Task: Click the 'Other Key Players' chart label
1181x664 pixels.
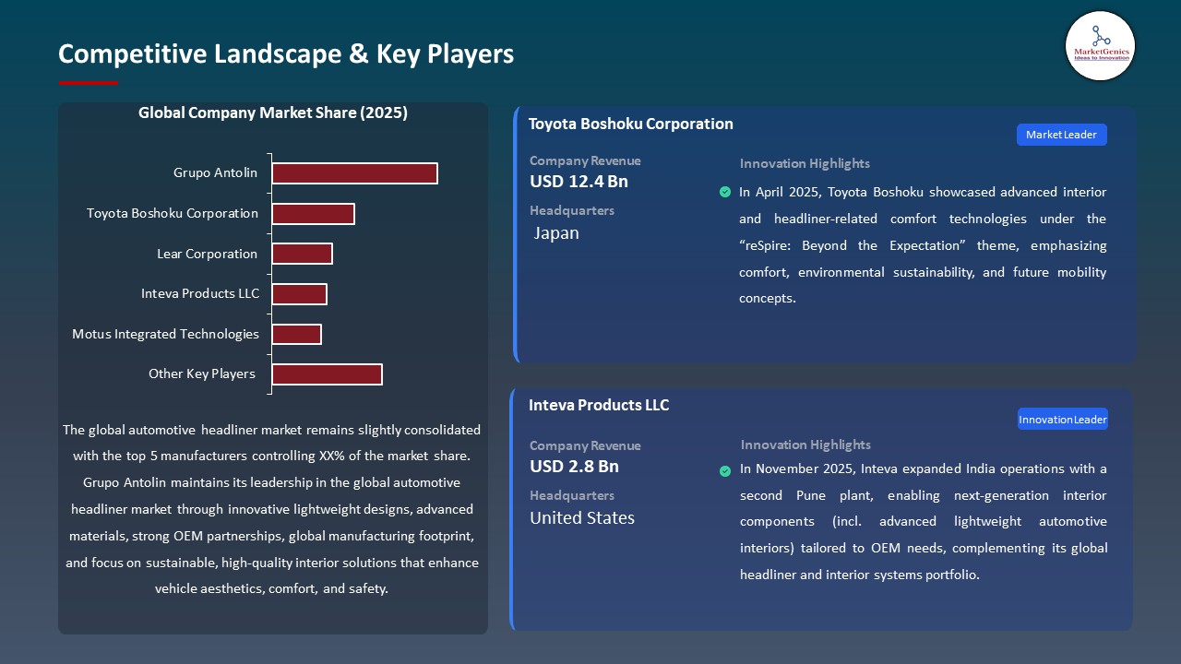Action: [x=202, y=373]
